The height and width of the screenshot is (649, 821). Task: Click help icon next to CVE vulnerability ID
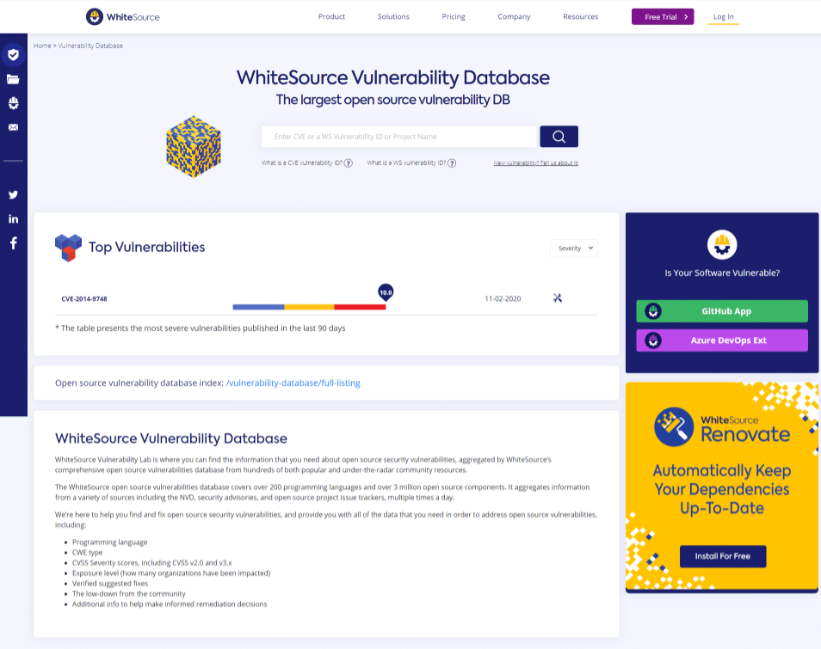coord(349,163)
